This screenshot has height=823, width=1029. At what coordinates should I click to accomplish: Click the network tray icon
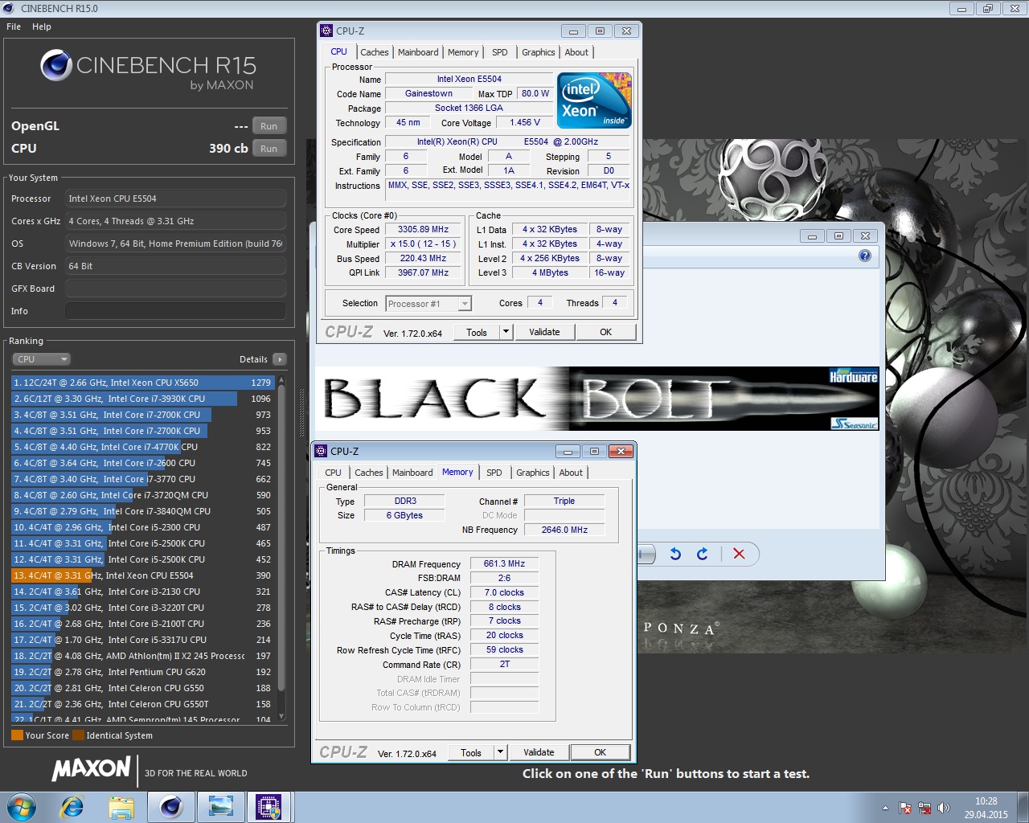[924, 808]
